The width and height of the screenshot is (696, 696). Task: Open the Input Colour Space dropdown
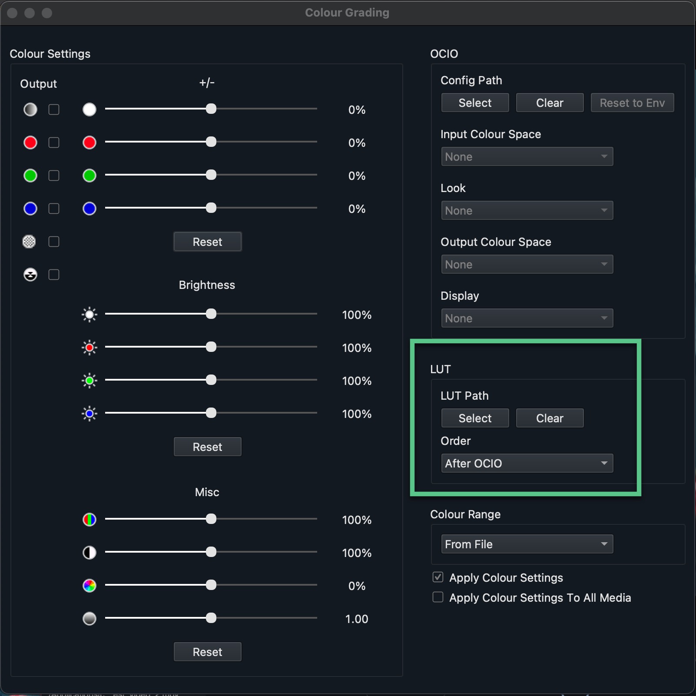[x=527, y=156]
